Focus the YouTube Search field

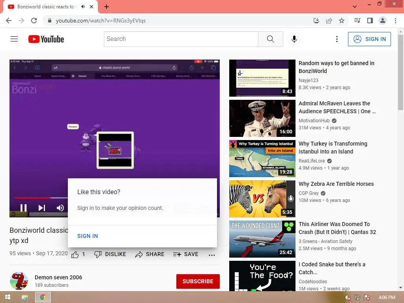181,39
